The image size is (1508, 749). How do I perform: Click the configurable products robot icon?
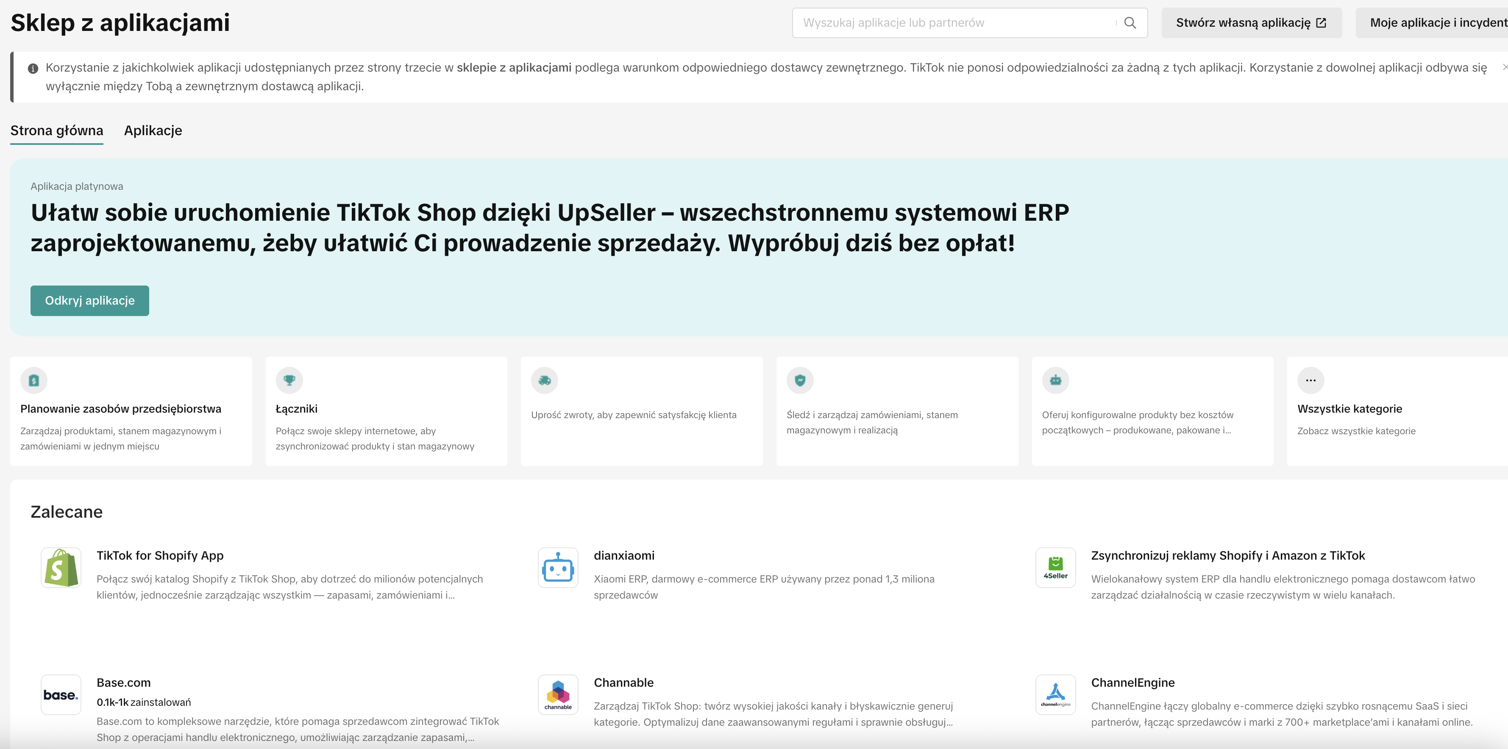[1055, 380]
